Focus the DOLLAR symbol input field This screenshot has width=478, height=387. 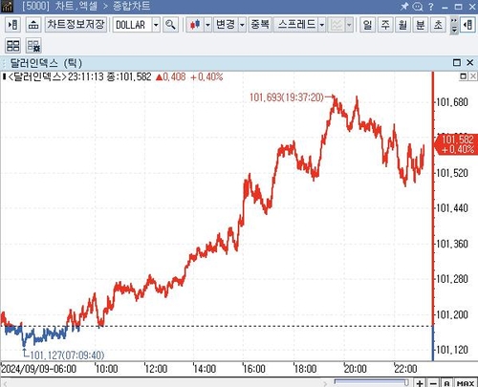tap(133, 25)
